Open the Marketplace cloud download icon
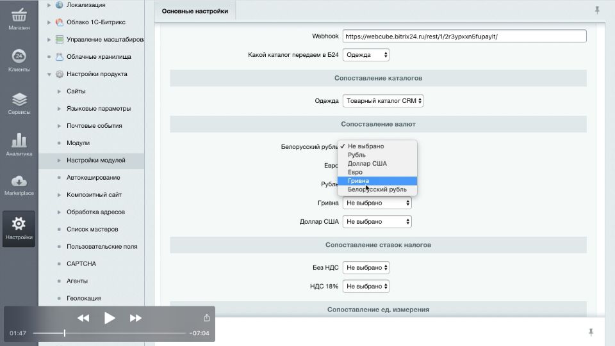The width and height of the screenshot is (615, 346). (19, 181)
